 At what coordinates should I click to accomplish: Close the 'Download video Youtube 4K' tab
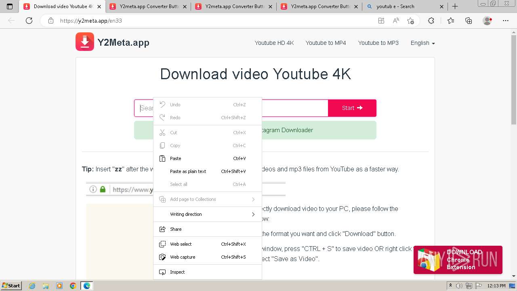(x=99, y=6)
